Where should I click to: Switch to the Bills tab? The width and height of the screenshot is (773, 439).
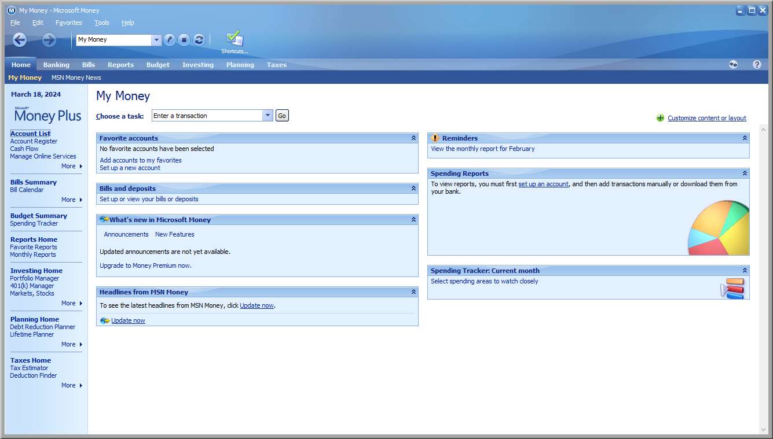pos(89,65)
